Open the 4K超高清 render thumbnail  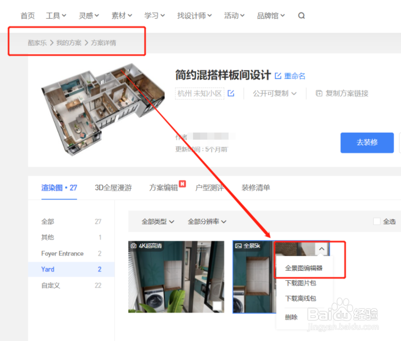[x=176, y=277]
